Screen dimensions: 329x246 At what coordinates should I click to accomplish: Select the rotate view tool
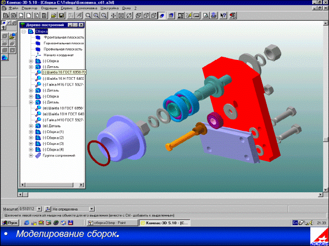129,16
